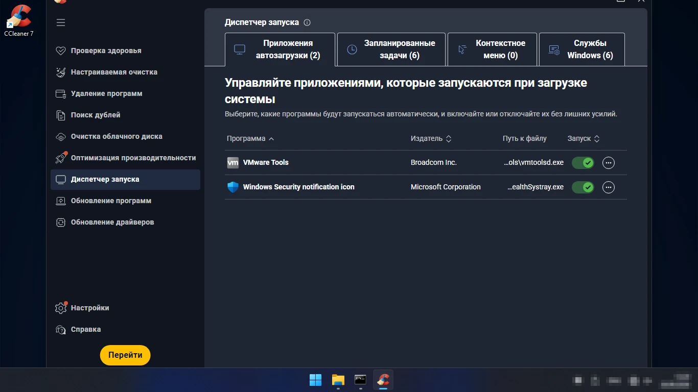Click the cloud icon for Очистка облачного диска
The height and width of the screenshot is (392, 698).
click(x=61, y=136)
